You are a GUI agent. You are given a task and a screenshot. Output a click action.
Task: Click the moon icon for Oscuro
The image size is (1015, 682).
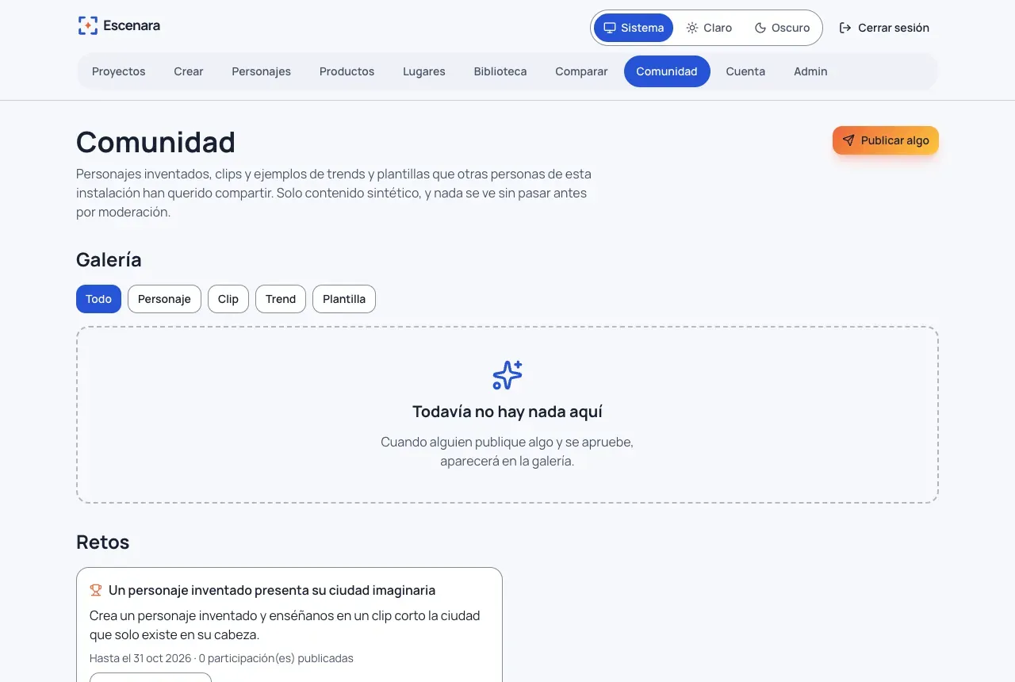tap(760, 28)
